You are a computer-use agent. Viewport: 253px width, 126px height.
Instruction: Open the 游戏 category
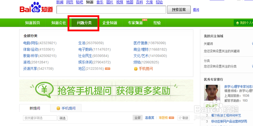click(27, 62)
